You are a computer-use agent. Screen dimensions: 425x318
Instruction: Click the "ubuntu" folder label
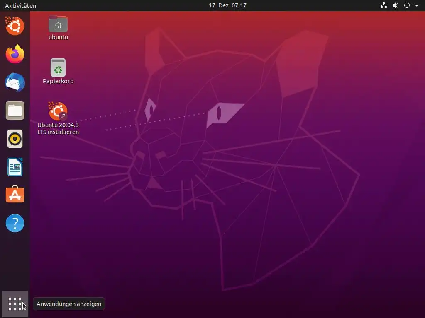click(x=58, y=37)
